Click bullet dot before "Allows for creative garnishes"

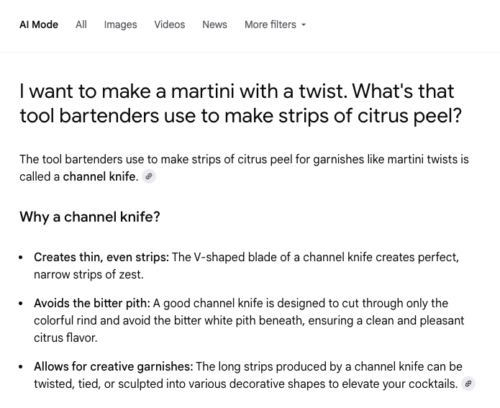23,367
